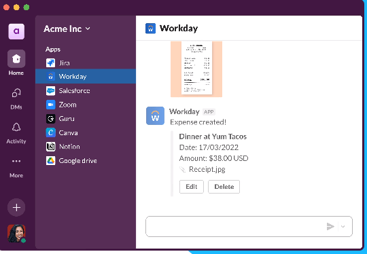This screenshot has width=367, height=254.
Task: Select the Notion app icon
Action: [50, 147]
